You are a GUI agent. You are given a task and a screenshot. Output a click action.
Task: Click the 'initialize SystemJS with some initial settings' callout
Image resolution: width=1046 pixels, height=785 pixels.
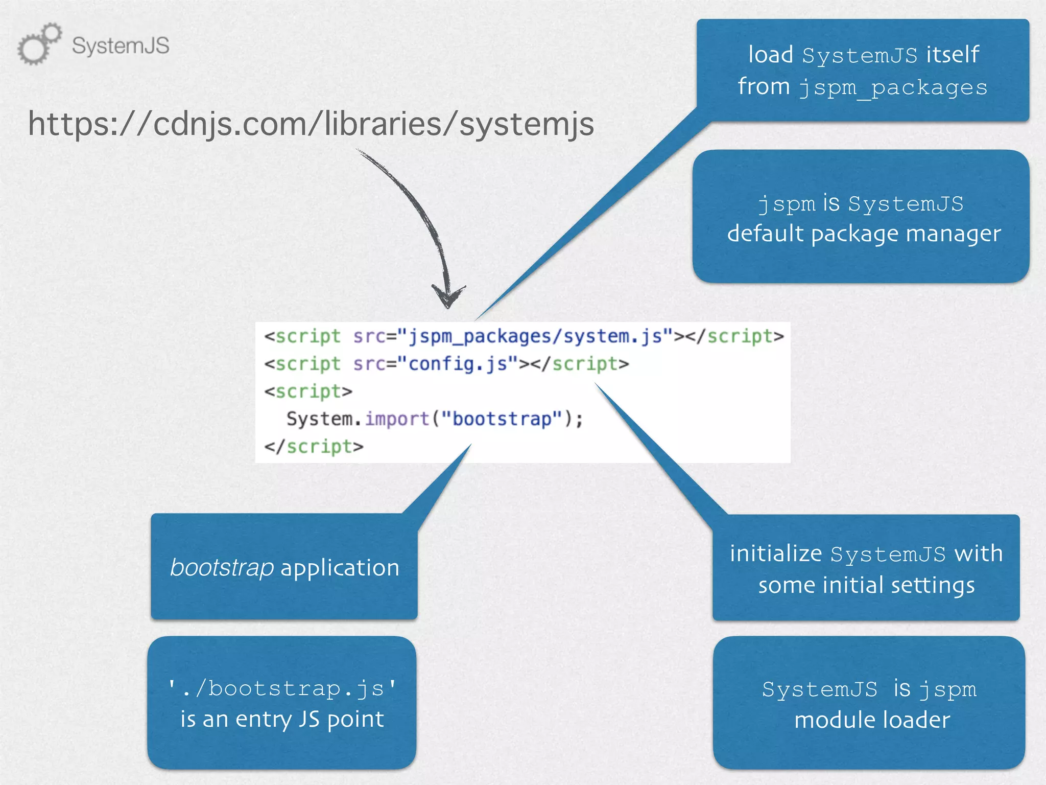tap(866, 568)
